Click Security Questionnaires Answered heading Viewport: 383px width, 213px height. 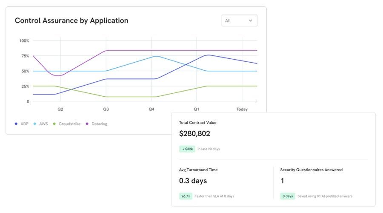311,170
